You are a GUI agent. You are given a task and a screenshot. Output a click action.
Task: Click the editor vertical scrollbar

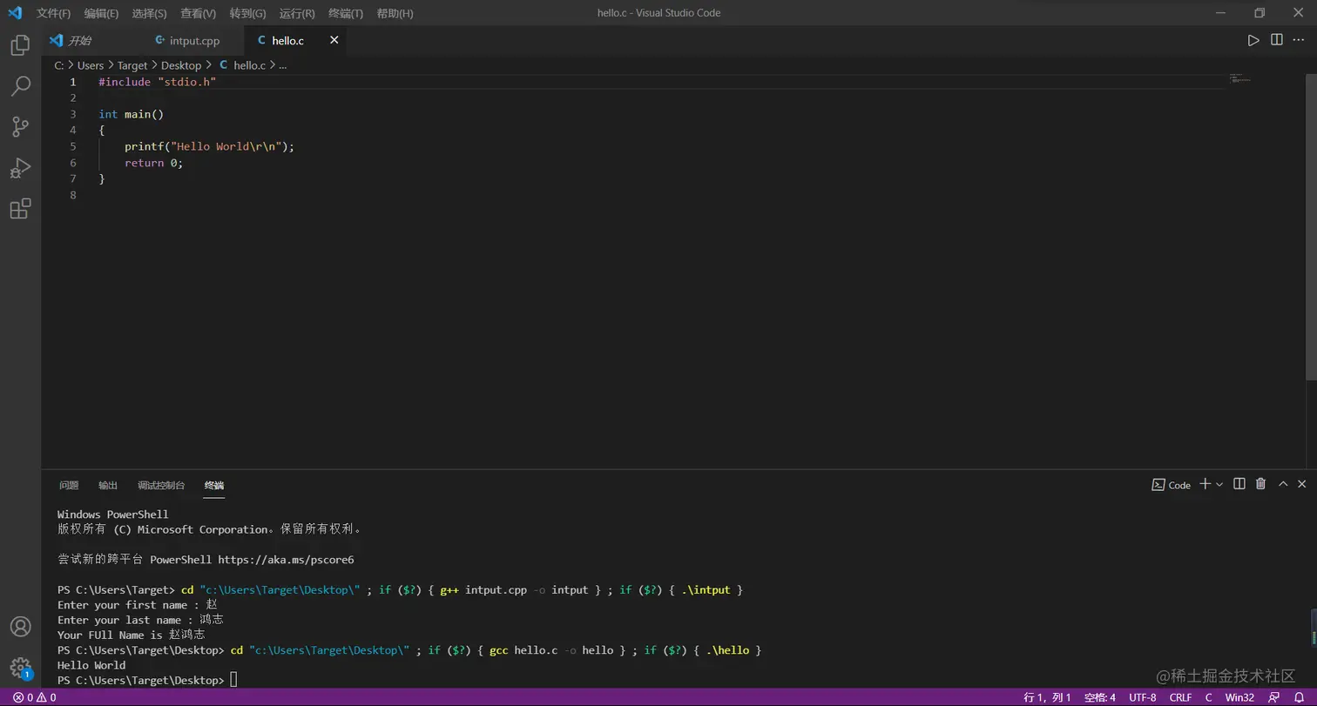(x=1312, y=226)
